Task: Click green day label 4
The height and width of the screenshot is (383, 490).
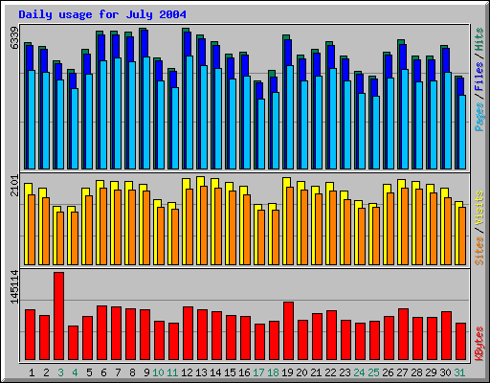Action: [75, 372]
